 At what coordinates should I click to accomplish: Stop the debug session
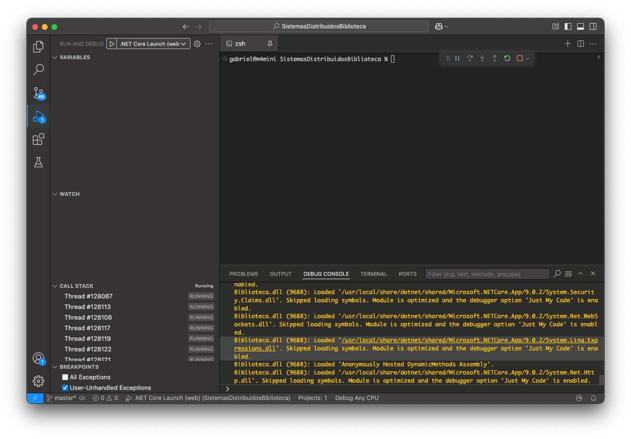coord(519,58)
